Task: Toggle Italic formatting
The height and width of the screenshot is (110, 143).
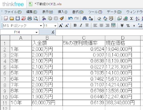Action: pyautogui.click(x=81, y=25)
